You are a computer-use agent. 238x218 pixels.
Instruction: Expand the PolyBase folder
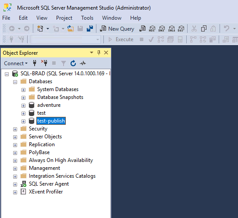15,153
